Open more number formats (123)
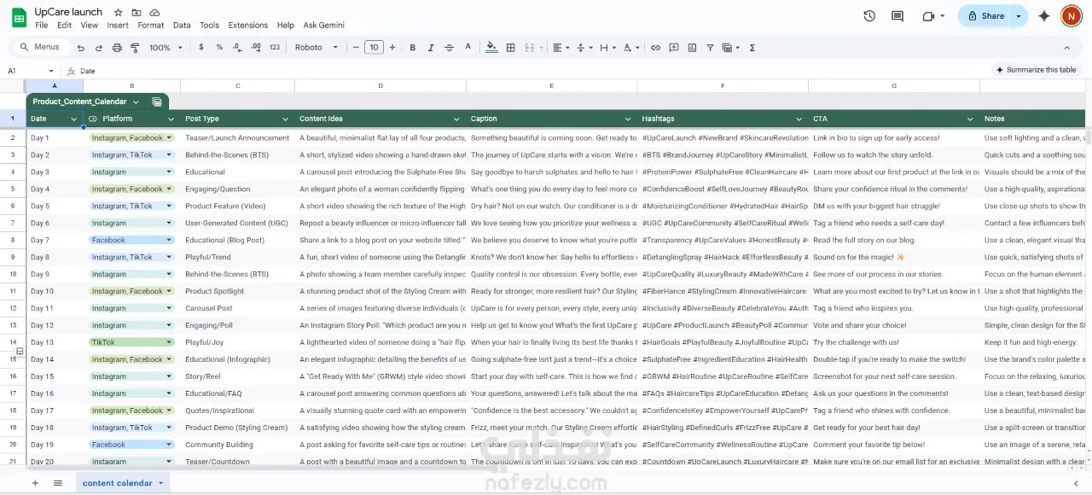This screenshot has width=1092, height=495. click(274, 48)
